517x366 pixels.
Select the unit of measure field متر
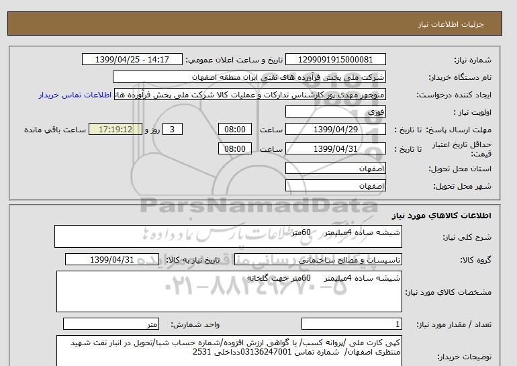coord(111,324)
